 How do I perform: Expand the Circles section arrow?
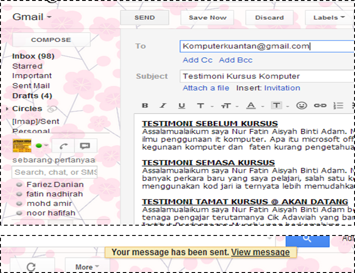click(x=7, y=109)
